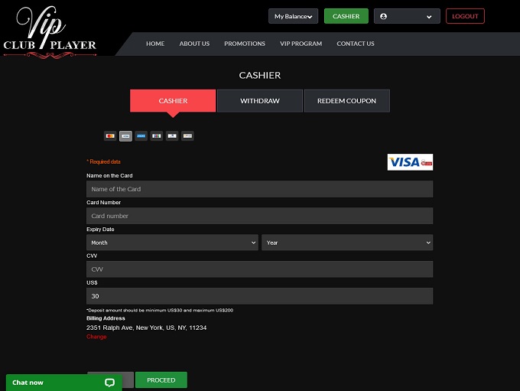Screen dimensions: 520x391
Task: Select the fifth payment method icon
Action: (x=172, y=136)
